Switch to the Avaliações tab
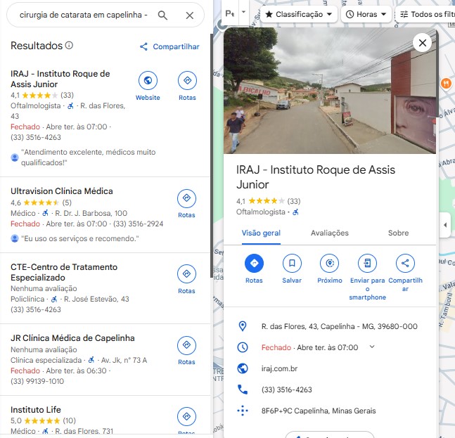 330,233
